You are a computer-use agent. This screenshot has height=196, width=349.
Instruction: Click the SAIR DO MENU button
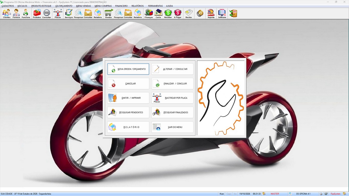172,127
